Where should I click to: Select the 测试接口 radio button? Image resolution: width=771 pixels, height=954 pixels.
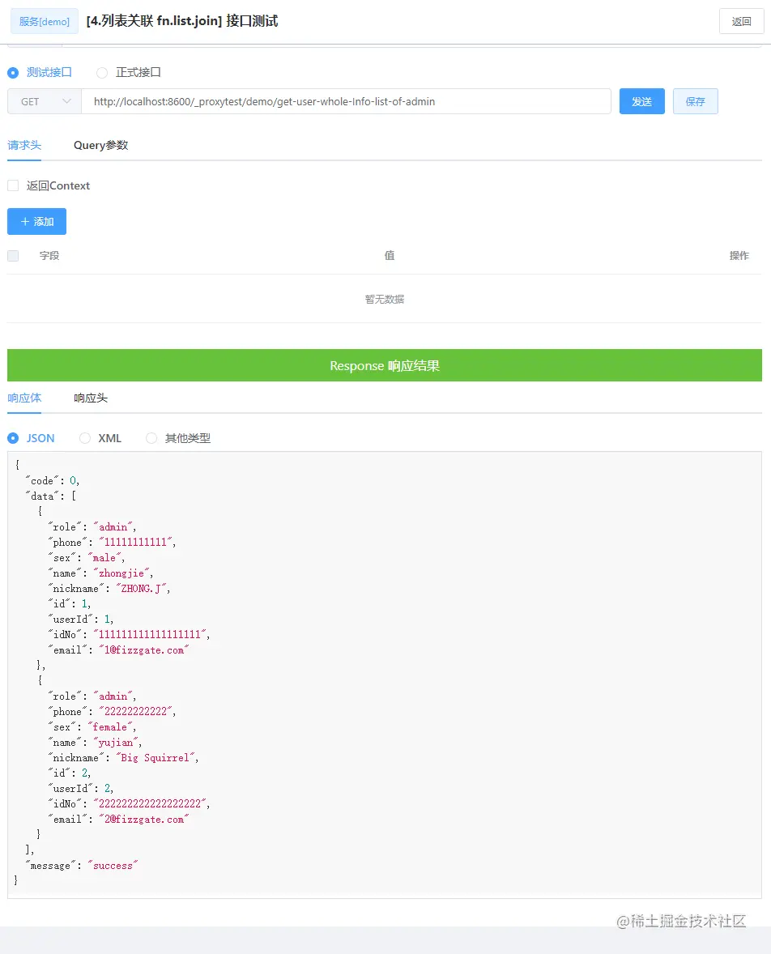pyautogui.click(x=13, y=72)
